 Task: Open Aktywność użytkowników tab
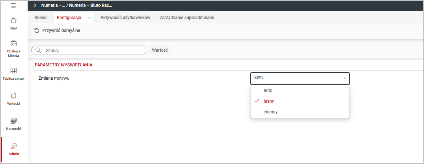pos(125,18)
